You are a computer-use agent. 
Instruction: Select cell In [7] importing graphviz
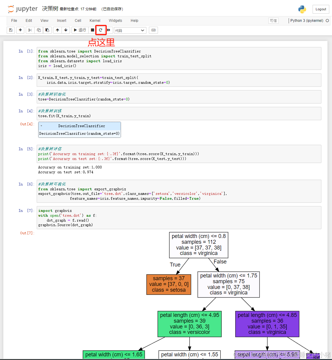179,218
